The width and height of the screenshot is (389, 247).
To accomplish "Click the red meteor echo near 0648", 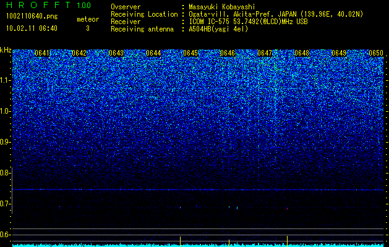I will tap(288, 209).
